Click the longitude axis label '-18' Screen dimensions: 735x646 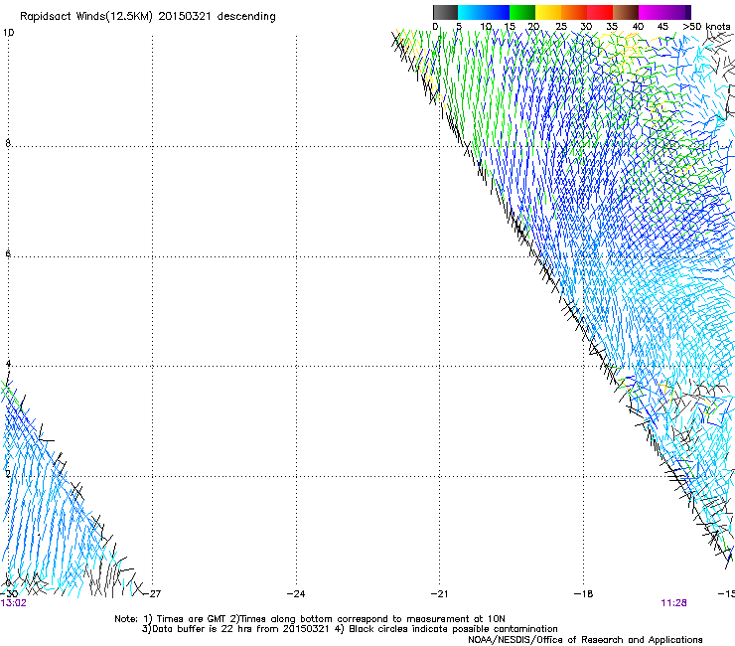coord(584,594)
